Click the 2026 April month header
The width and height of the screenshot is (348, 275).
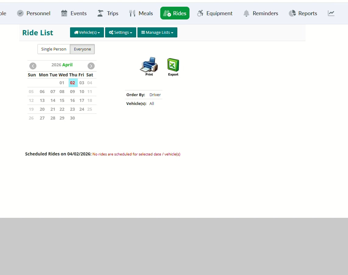tap(62, 65)
